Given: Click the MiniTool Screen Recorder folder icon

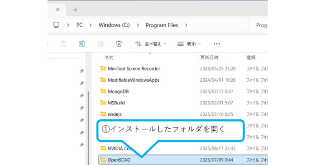Looking at the screenshot, I should pyautogui.click(x=103, y=68).
